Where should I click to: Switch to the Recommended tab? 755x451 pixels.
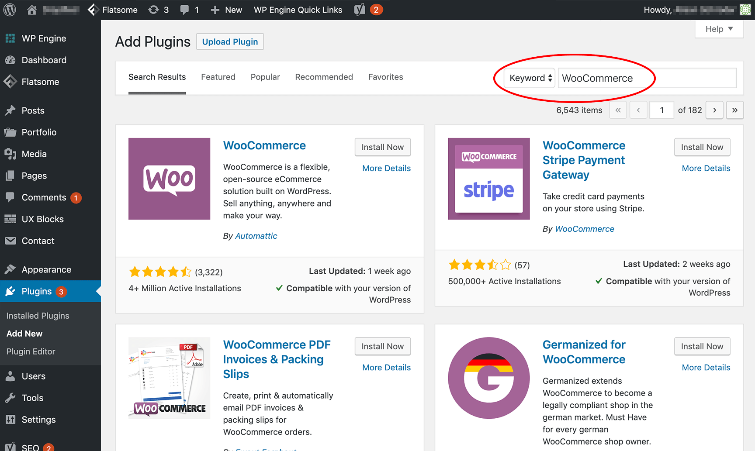click(x=324, y=77)
